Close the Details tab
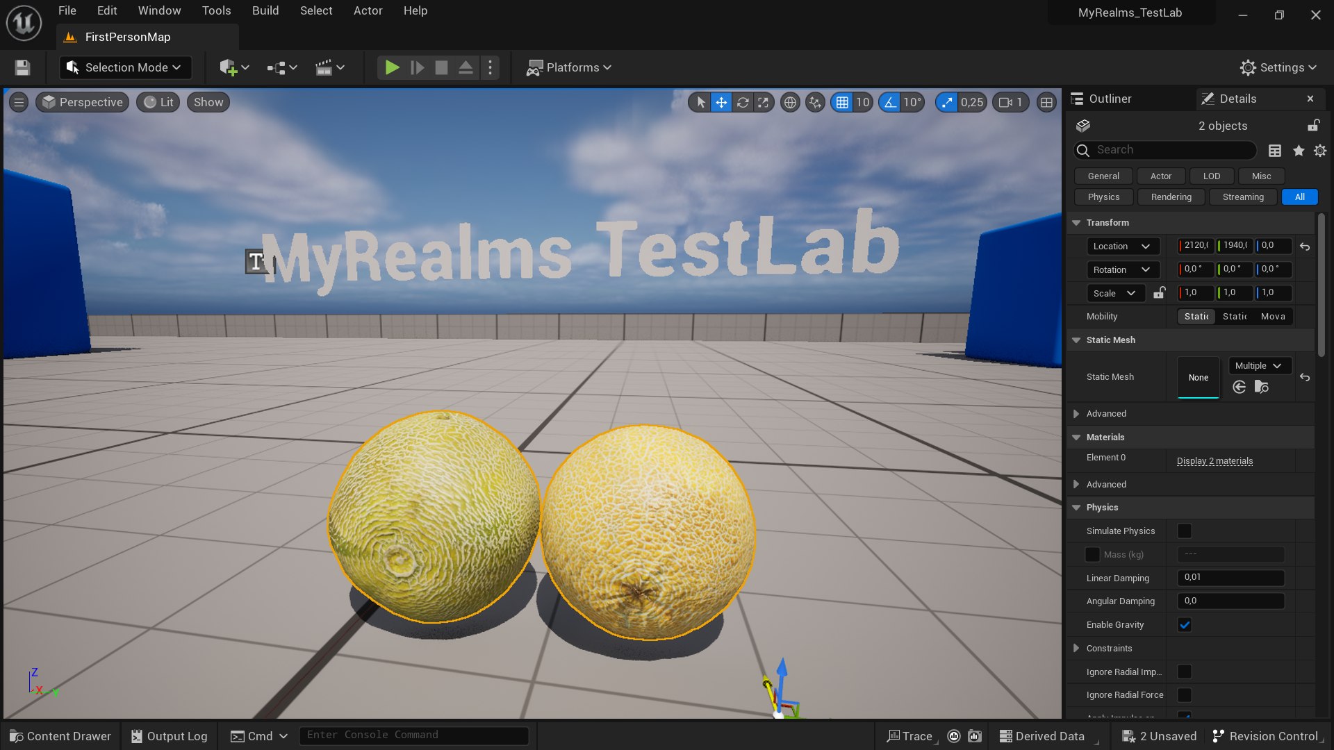The image size is (1334, 750). point(1310,99)
